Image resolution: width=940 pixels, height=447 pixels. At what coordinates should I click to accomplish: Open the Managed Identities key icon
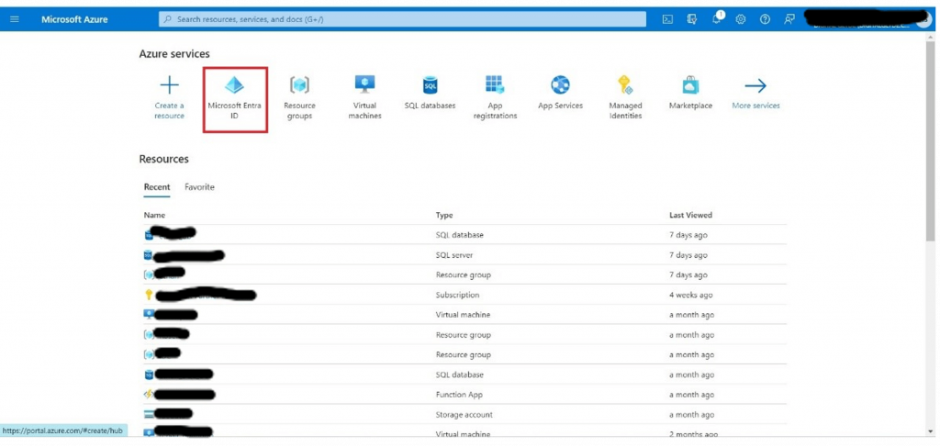tap(625, 84)
